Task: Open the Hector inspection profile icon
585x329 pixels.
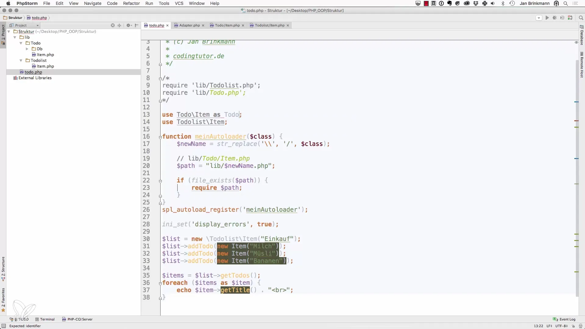Action: pyautogui.click(x=580, y=326)
